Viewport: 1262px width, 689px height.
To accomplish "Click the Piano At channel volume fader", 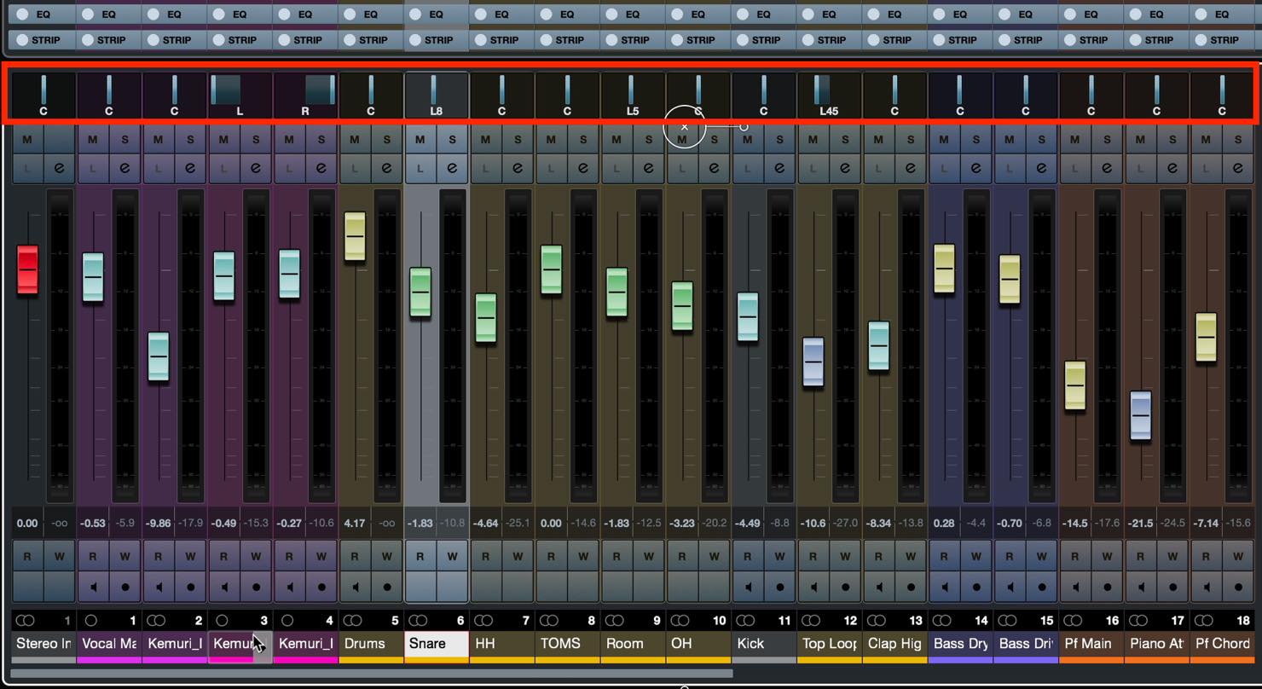I will coord(1141,415).
